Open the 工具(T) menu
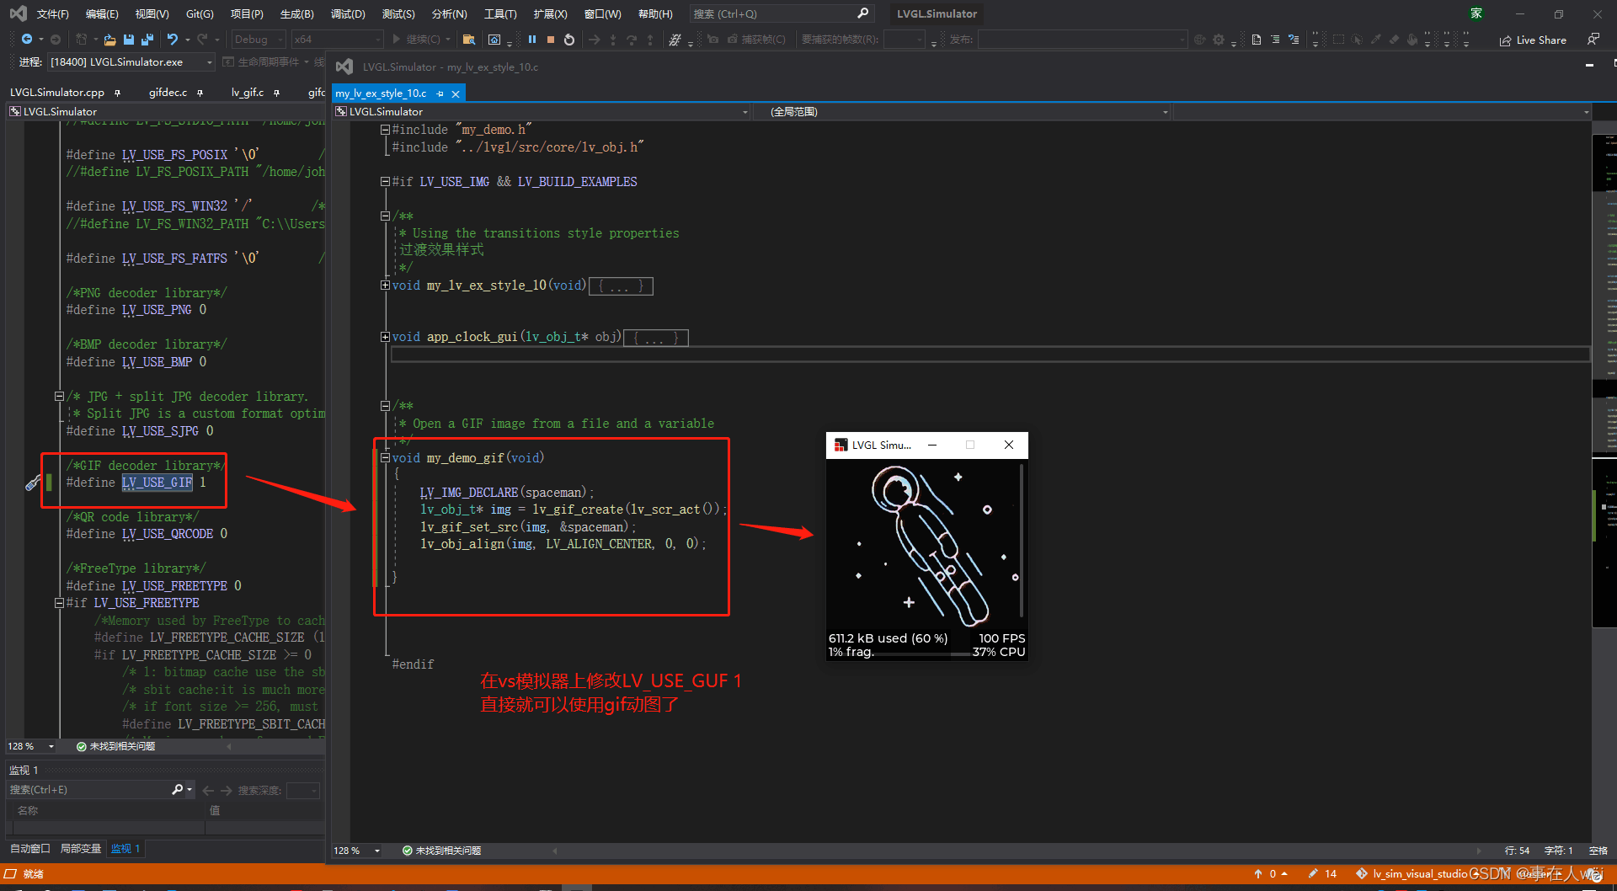 click(x=500, y=13)
